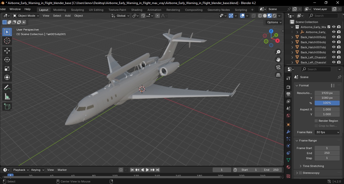Toggle camera view with the camera gizmo
This screenshot has width=344, height=184.
pos(278,67)
